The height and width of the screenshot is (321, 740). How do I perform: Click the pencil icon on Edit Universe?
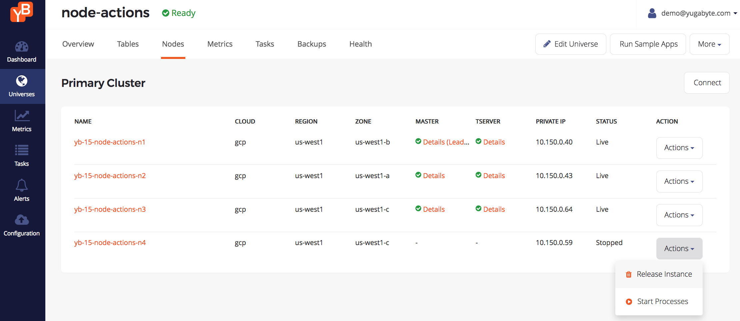pos(547,44)
